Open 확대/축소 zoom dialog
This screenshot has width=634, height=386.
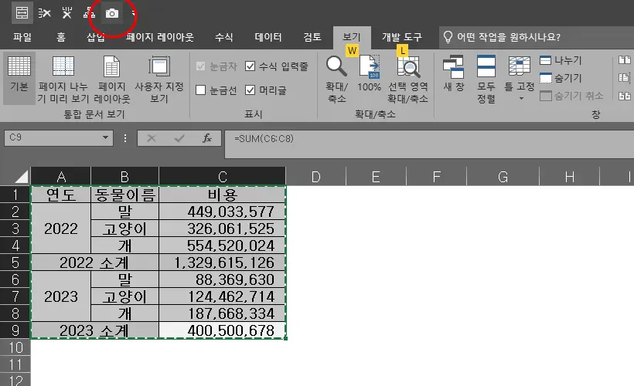click(x=337, y=80)
